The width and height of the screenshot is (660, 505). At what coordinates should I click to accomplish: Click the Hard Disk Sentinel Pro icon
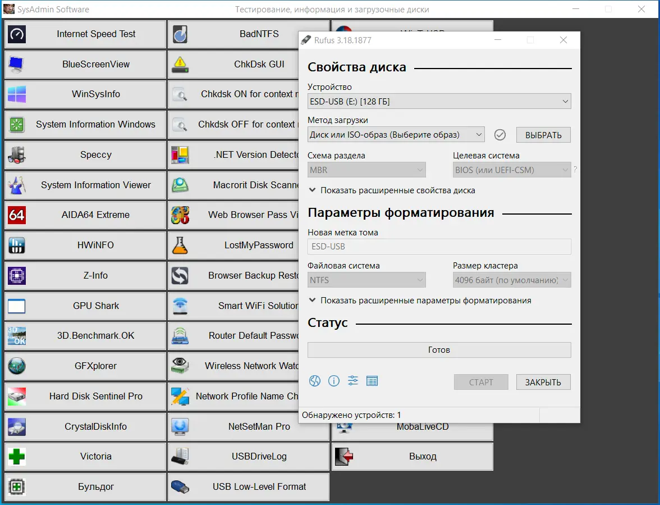tap(17, 397)
